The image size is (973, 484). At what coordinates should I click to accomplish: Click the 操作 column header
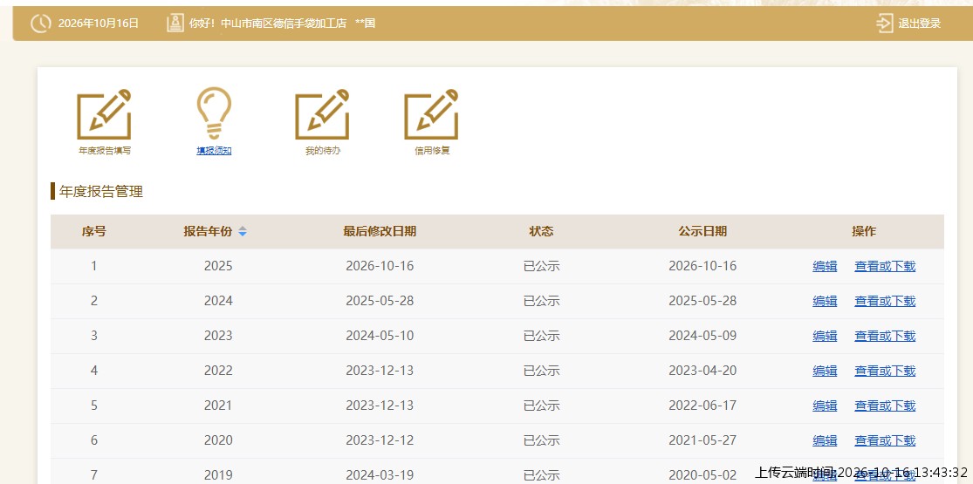[864, 231]
